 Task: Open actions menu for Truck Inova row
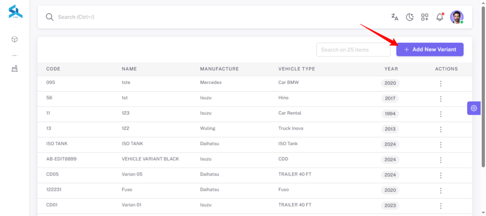(440, 130)
